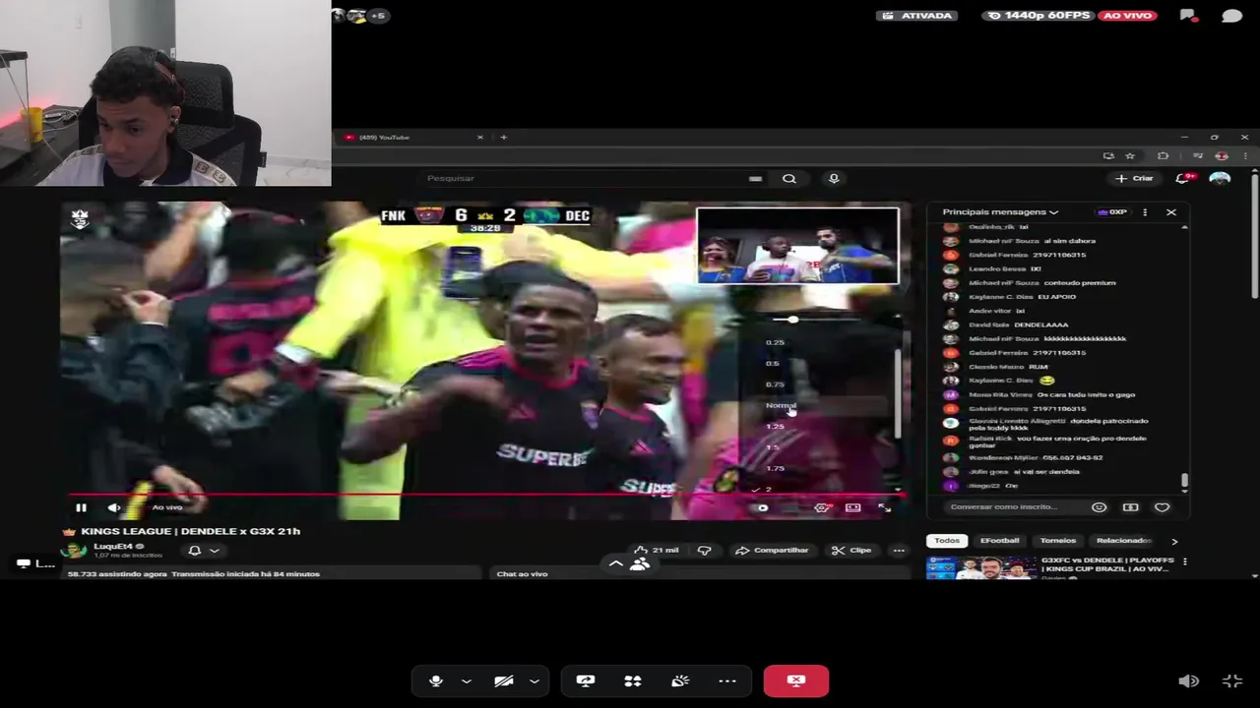Toggle the camera in call toolbar

tap(503, 680)
